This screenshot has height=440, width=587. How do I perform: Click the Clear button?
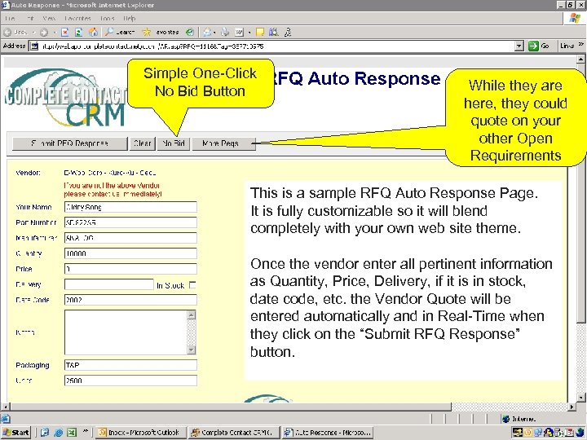pos(143,143)
